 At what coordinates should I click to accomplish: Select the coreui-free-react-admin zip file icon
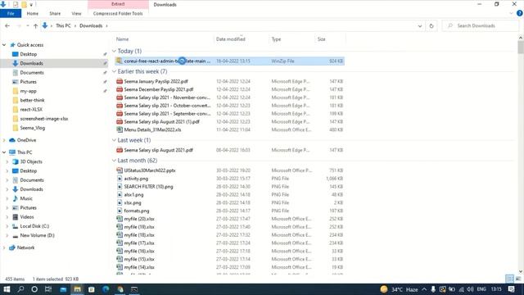(119, 61)
